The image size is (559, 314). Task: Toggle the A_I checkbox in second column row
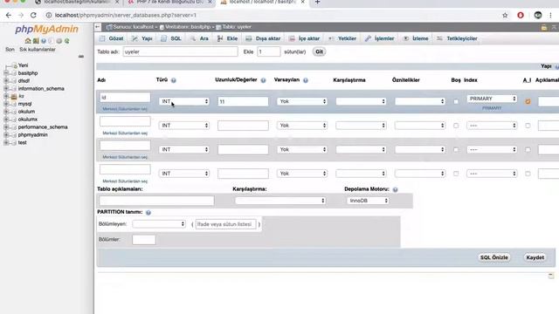[x=528, y=126]
